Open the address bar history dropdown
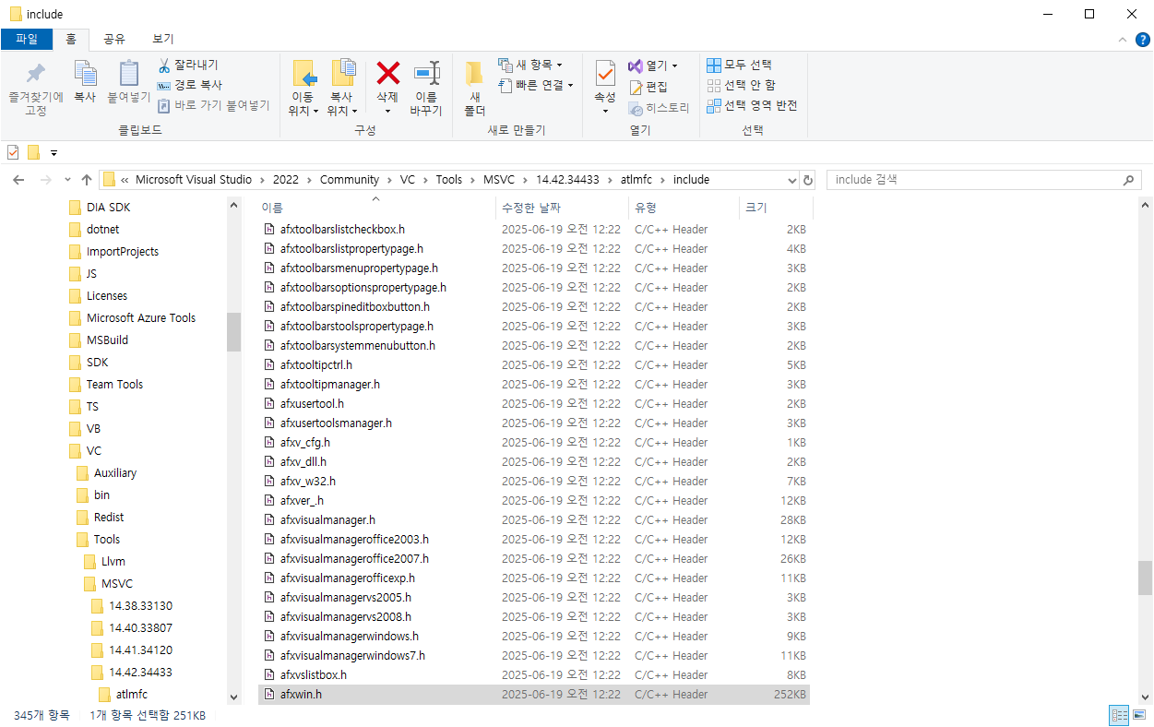Image resolution: width=1154 pixels, height=727 pixels. [791, 180]
